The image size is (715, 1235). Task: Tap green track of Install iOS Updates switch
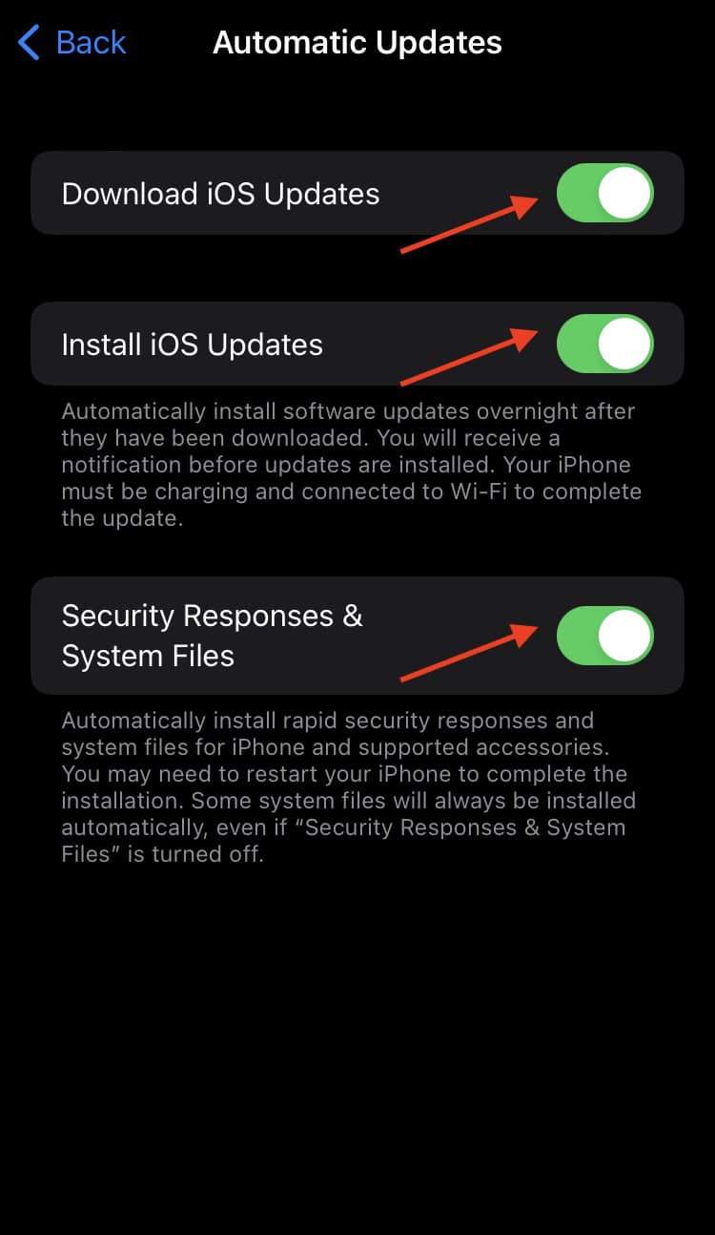(576, 344)
